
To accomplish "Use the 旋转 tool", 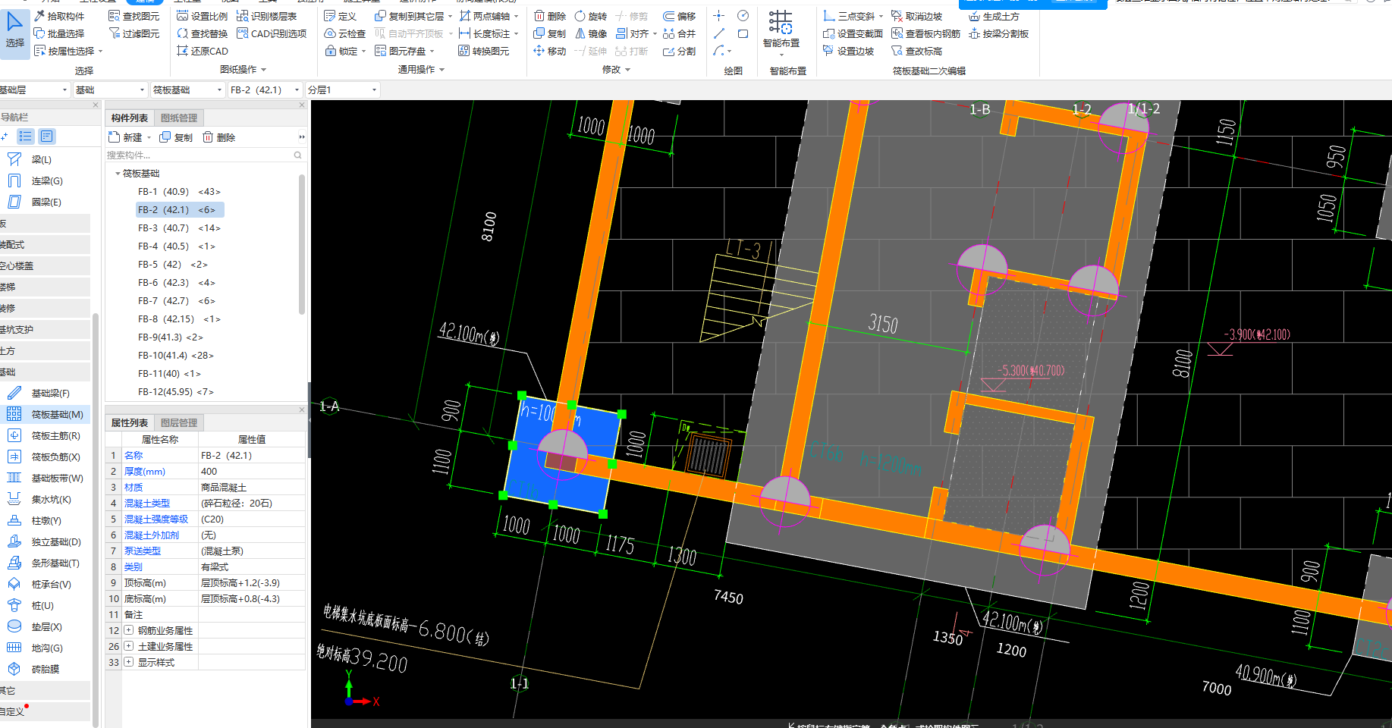I will [x=590, y=16].
